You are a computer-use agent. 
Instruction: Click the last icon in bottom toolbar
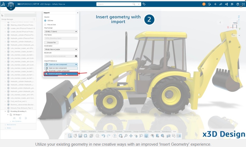click(179, 136)
